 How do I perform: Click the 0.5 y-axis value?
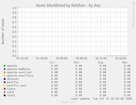coord(15,32)
